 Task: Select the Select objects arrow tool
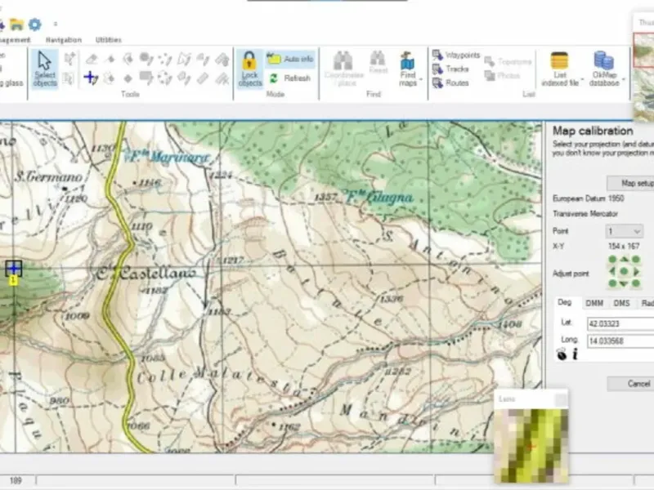point(45,69)
